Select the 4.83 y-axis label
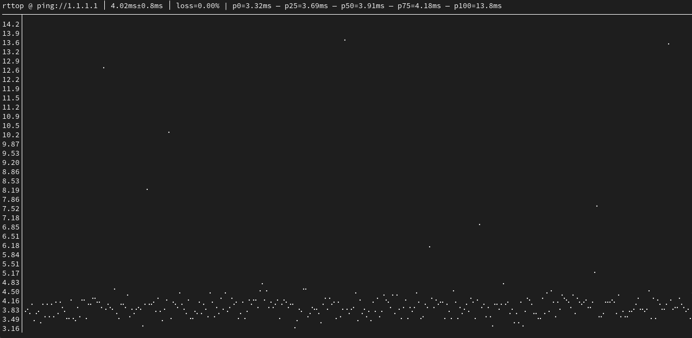This screenshot has width=692, height=338. [x=11, y=283]
